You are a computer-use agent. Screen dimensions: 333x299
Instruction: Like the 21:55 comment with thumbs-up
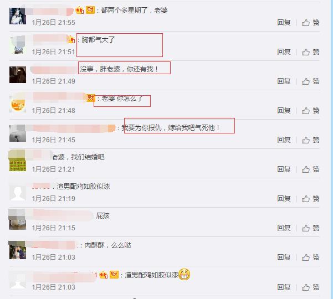pos(306,23)
